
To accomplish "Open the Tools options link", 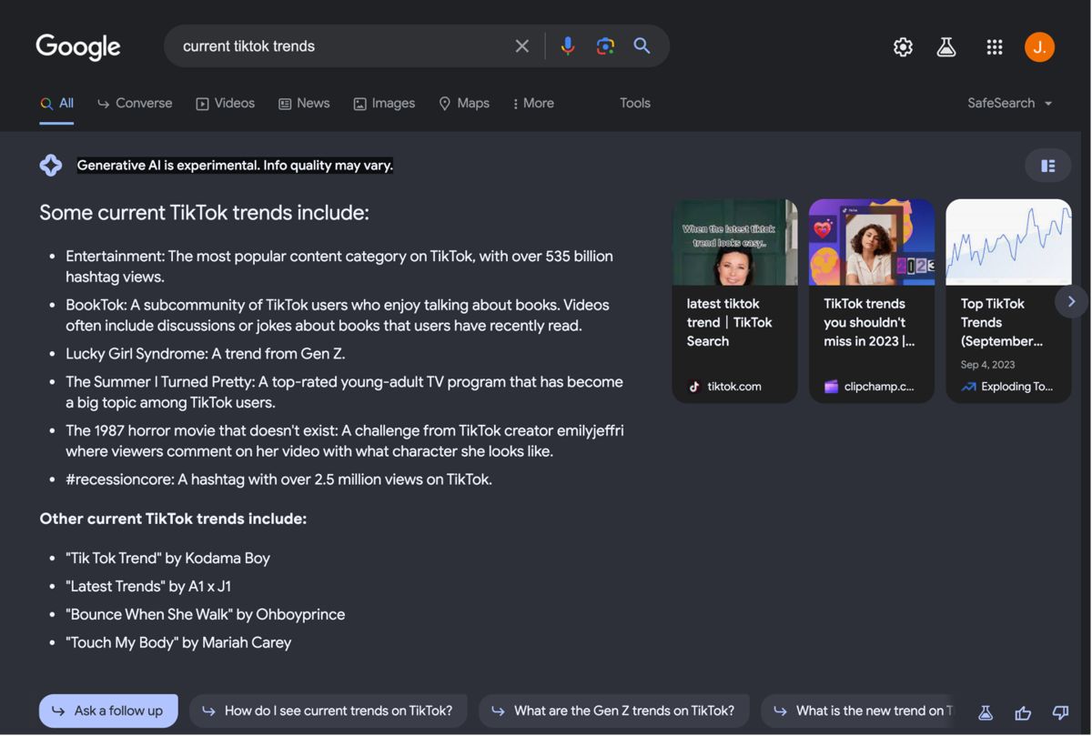I will point(635,104).
